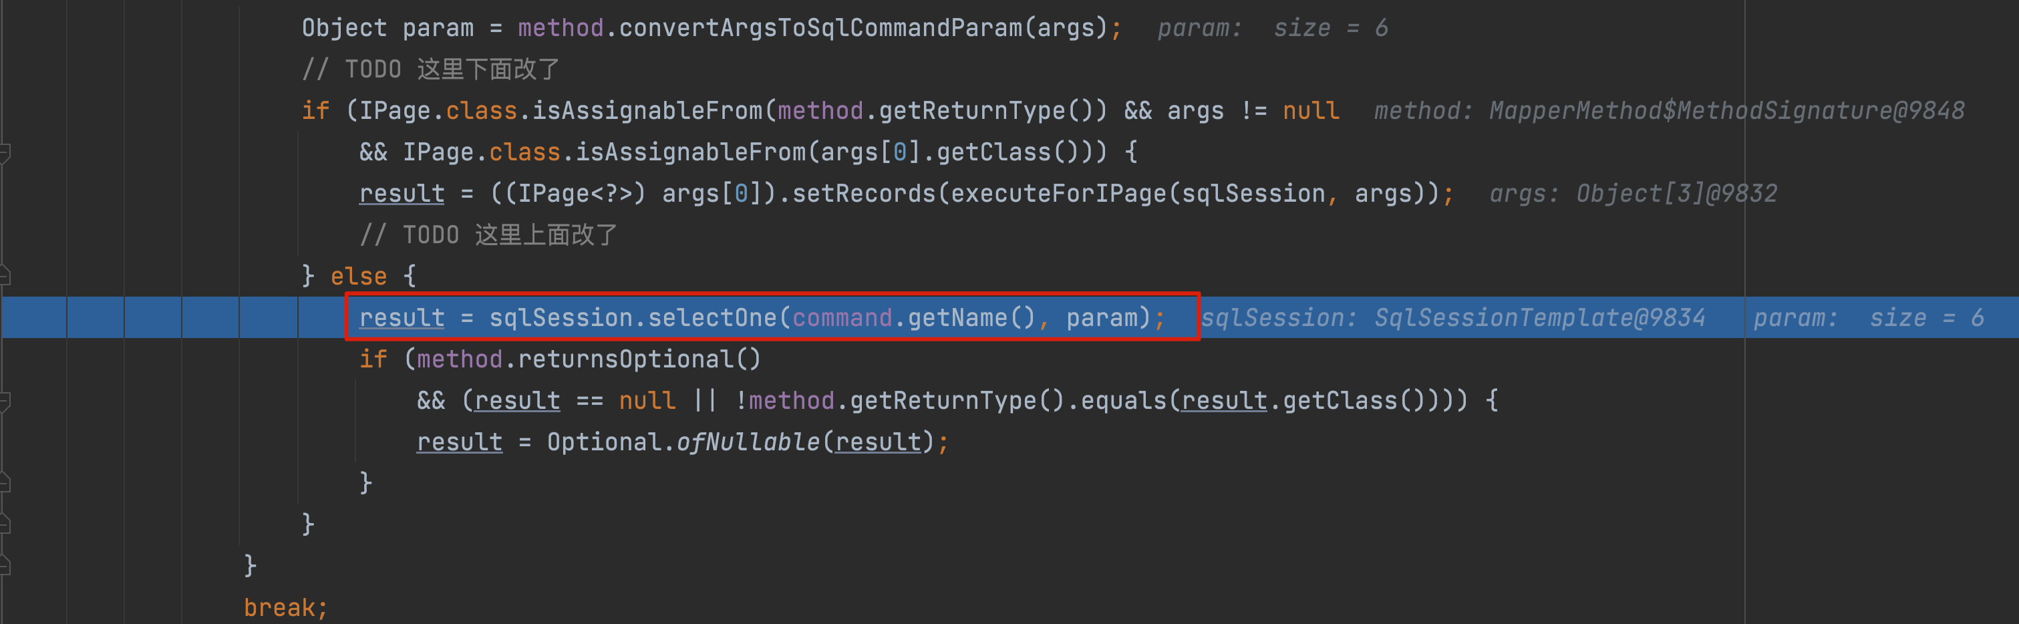Click Object param variable declaration
This screenshot has height=624, width=2019.
coord(388,28)
